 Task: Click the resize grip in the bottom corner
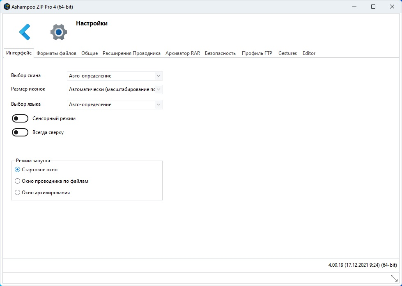click(x=394, y=278)
